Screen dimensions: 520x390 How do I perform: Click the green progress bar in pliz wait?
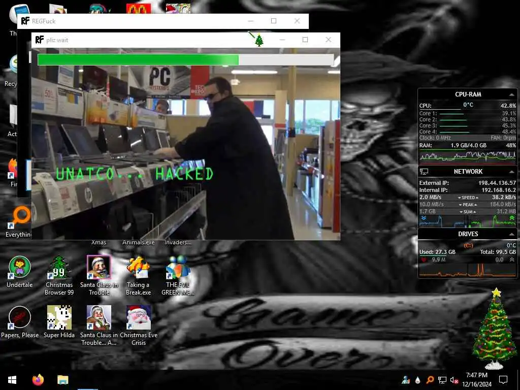pyautogui.click(x=186, y=60)
